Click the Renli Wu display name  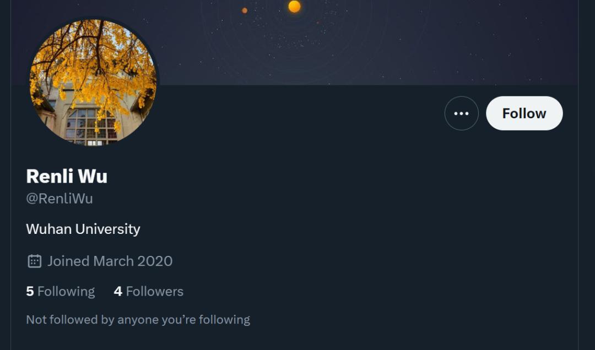click(67, 176)
